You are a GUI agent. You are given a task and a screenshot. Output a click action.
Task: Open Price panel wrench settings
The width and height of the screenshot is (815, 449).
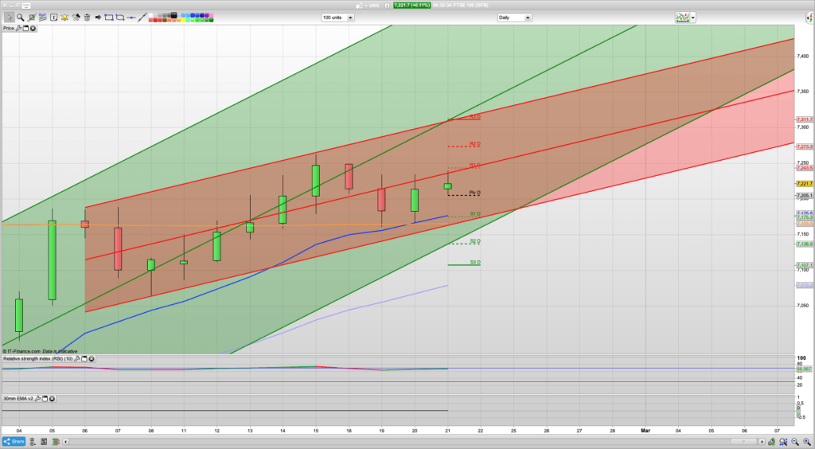tap(18, 29)
